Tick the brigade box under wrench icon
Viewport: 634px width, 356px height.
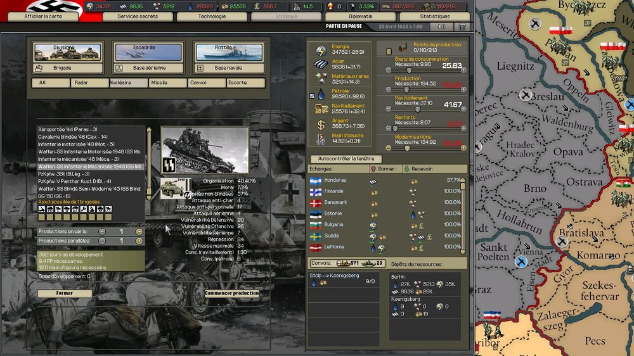[83, 217]
